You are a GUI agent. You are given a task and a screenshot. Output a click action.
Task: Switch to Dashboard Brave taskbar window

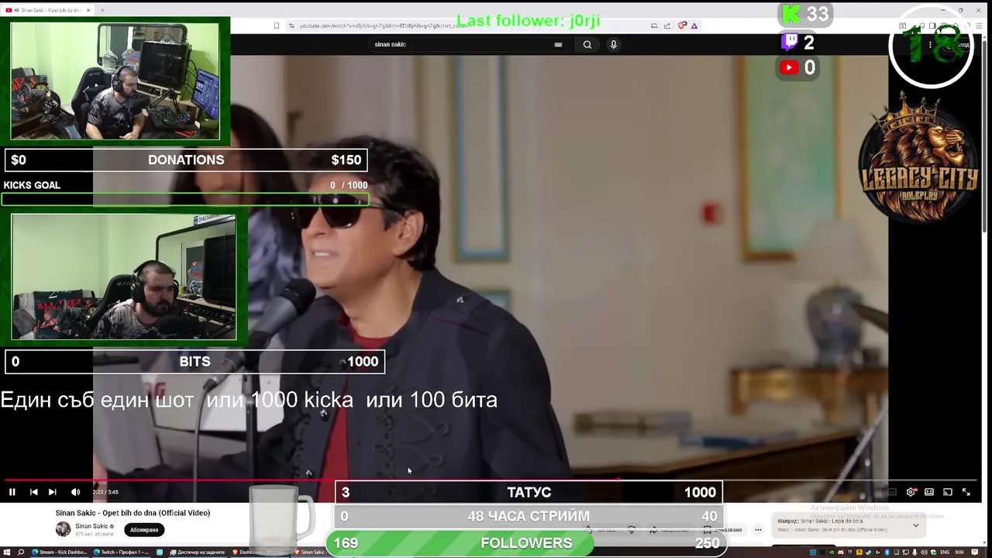[260, 553]
